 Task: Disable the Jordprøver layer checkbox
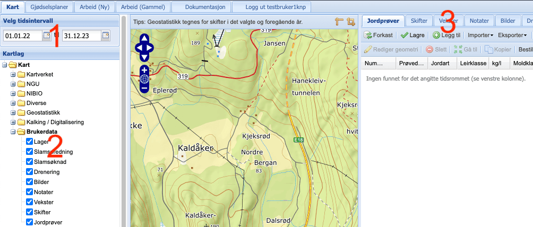point(29,222)
